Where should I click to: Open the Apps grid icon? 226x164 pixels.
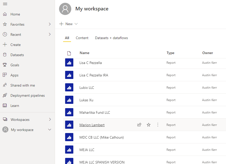pyautogui.click(x=5, y=75)
